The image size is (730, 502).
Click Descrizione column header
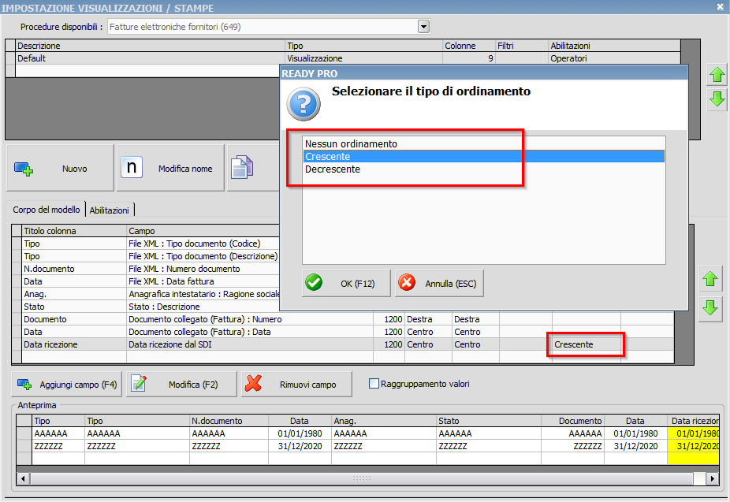point(150,46)
